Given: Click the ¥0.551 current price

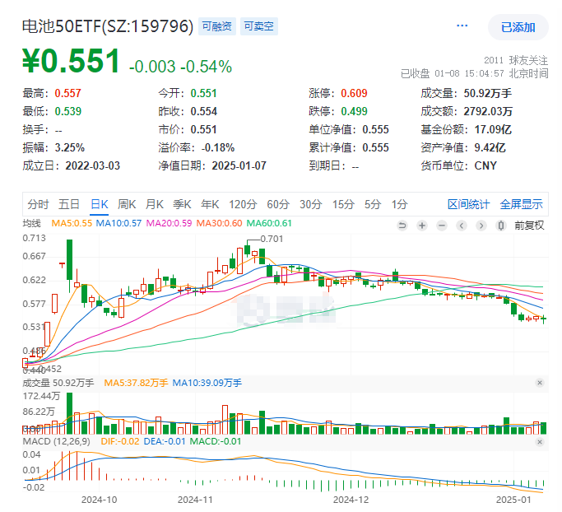Looking at the screenshot, I should (x=71, y=61).
